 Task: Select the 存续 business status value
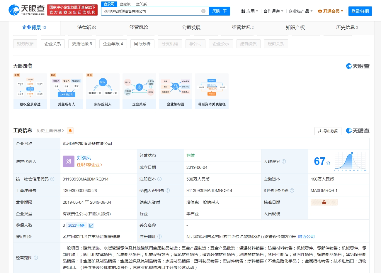(190, 155)
